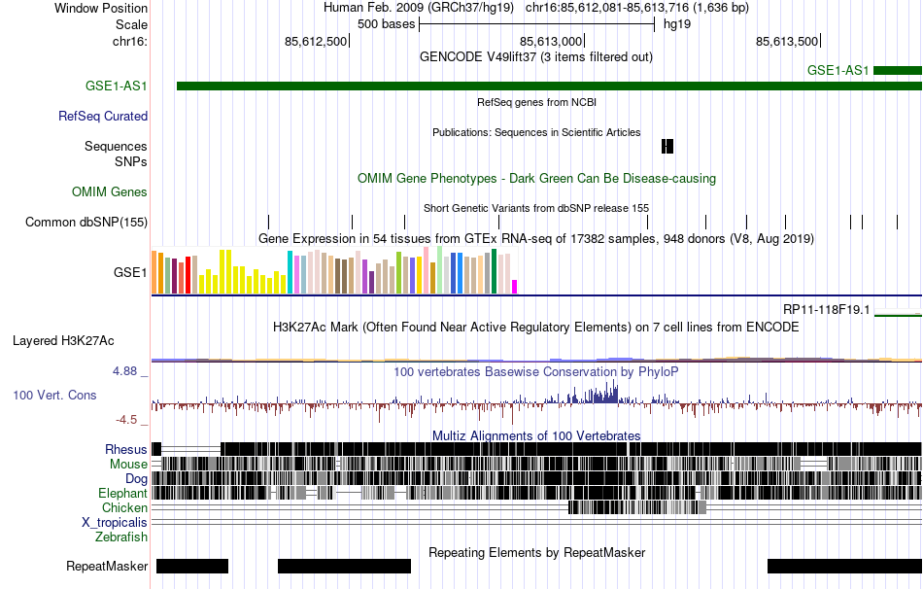Click the Mouse alignment row label
Image resolution: width=923 pixels, height=589 pixels.
point(128,465)
